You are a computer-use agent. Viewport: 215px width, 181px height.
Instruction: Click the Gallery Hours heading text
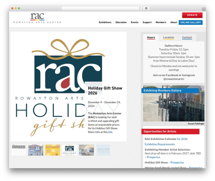pos(173,46)
